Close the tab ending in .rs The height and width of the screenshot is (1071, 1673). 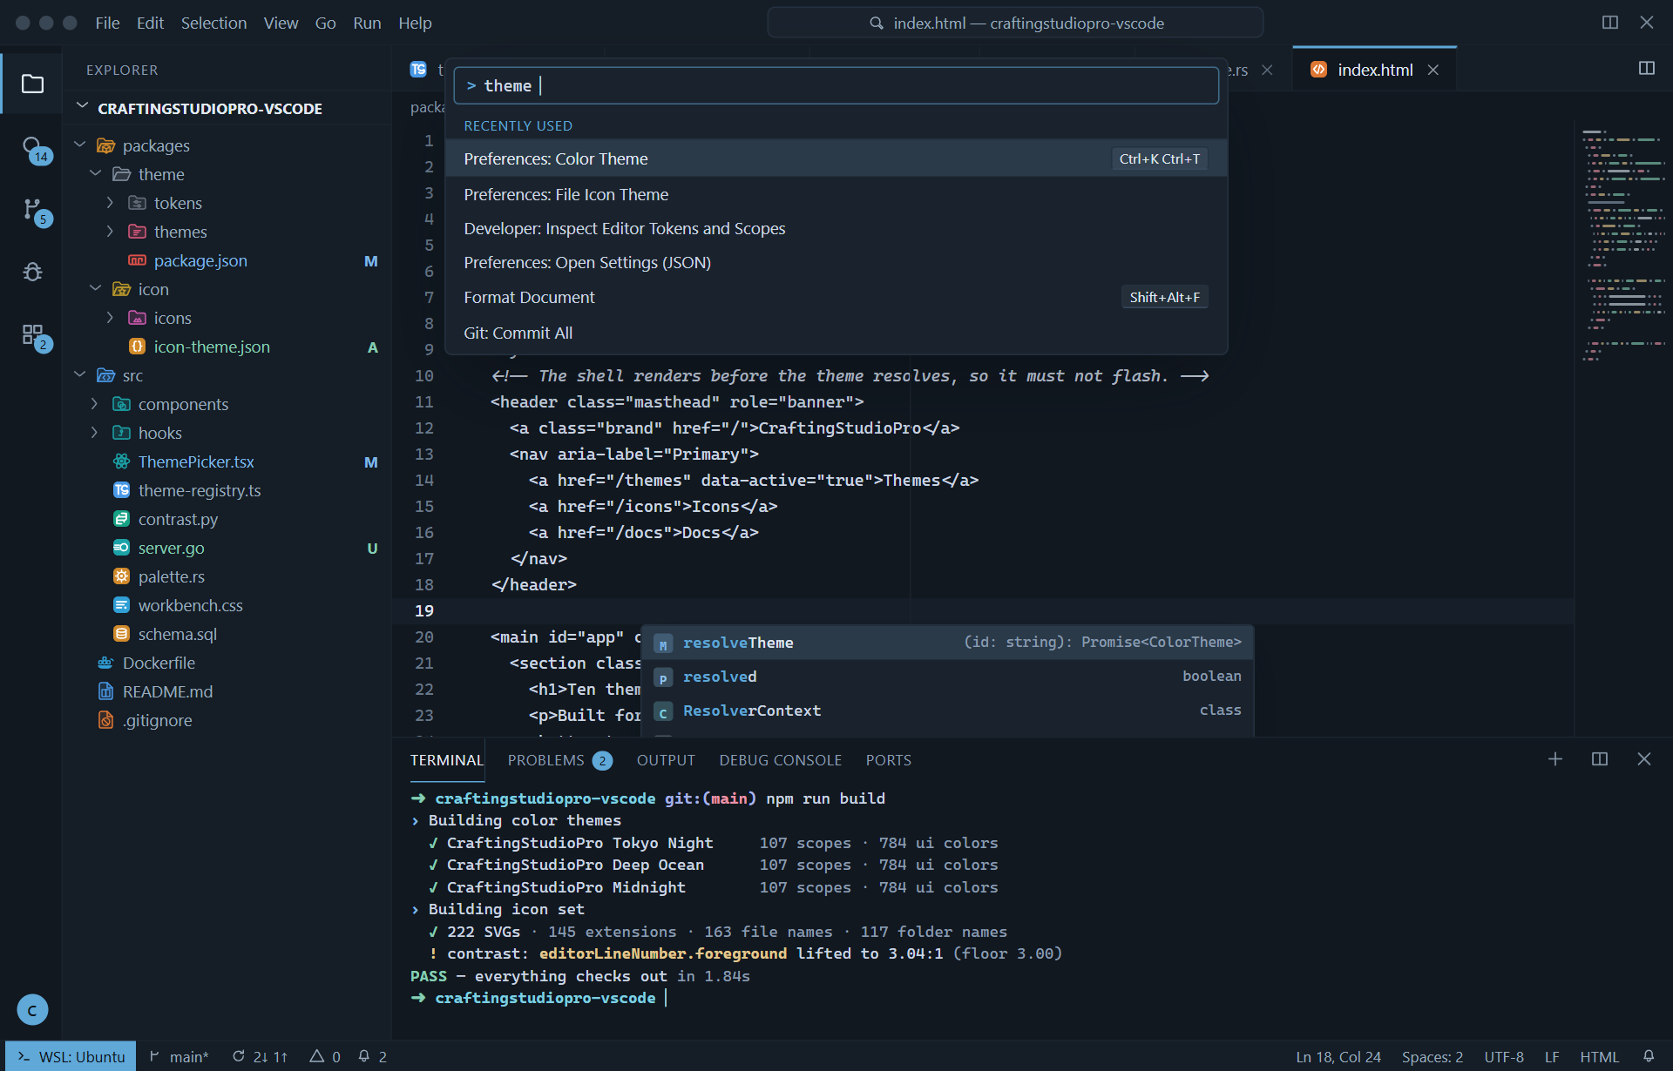[1268, 70]
